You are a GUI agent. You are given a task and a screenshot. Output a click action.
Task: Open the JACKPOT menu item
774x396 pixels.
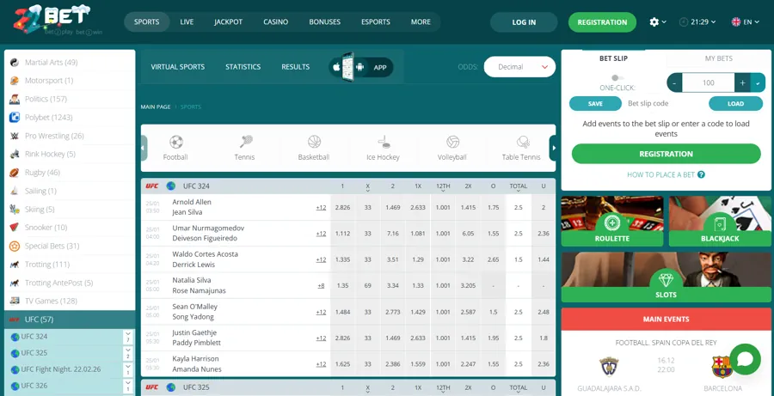point(228,22)
